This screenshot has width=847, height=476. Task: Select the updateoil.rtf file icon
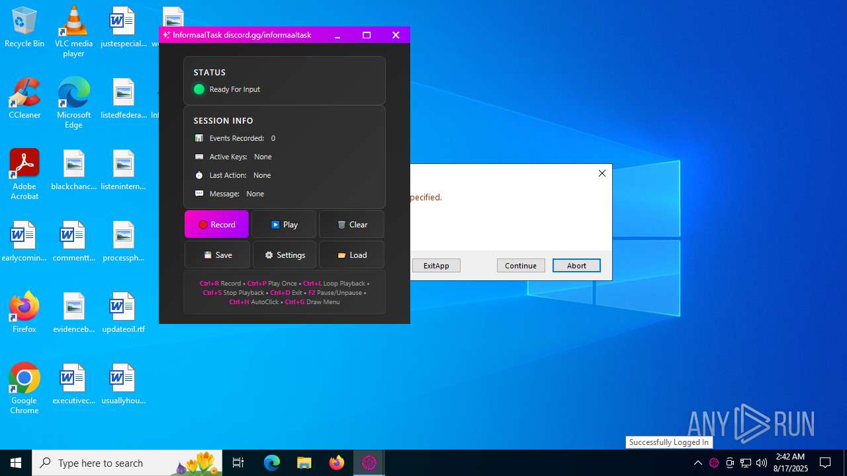coord(123,312)
